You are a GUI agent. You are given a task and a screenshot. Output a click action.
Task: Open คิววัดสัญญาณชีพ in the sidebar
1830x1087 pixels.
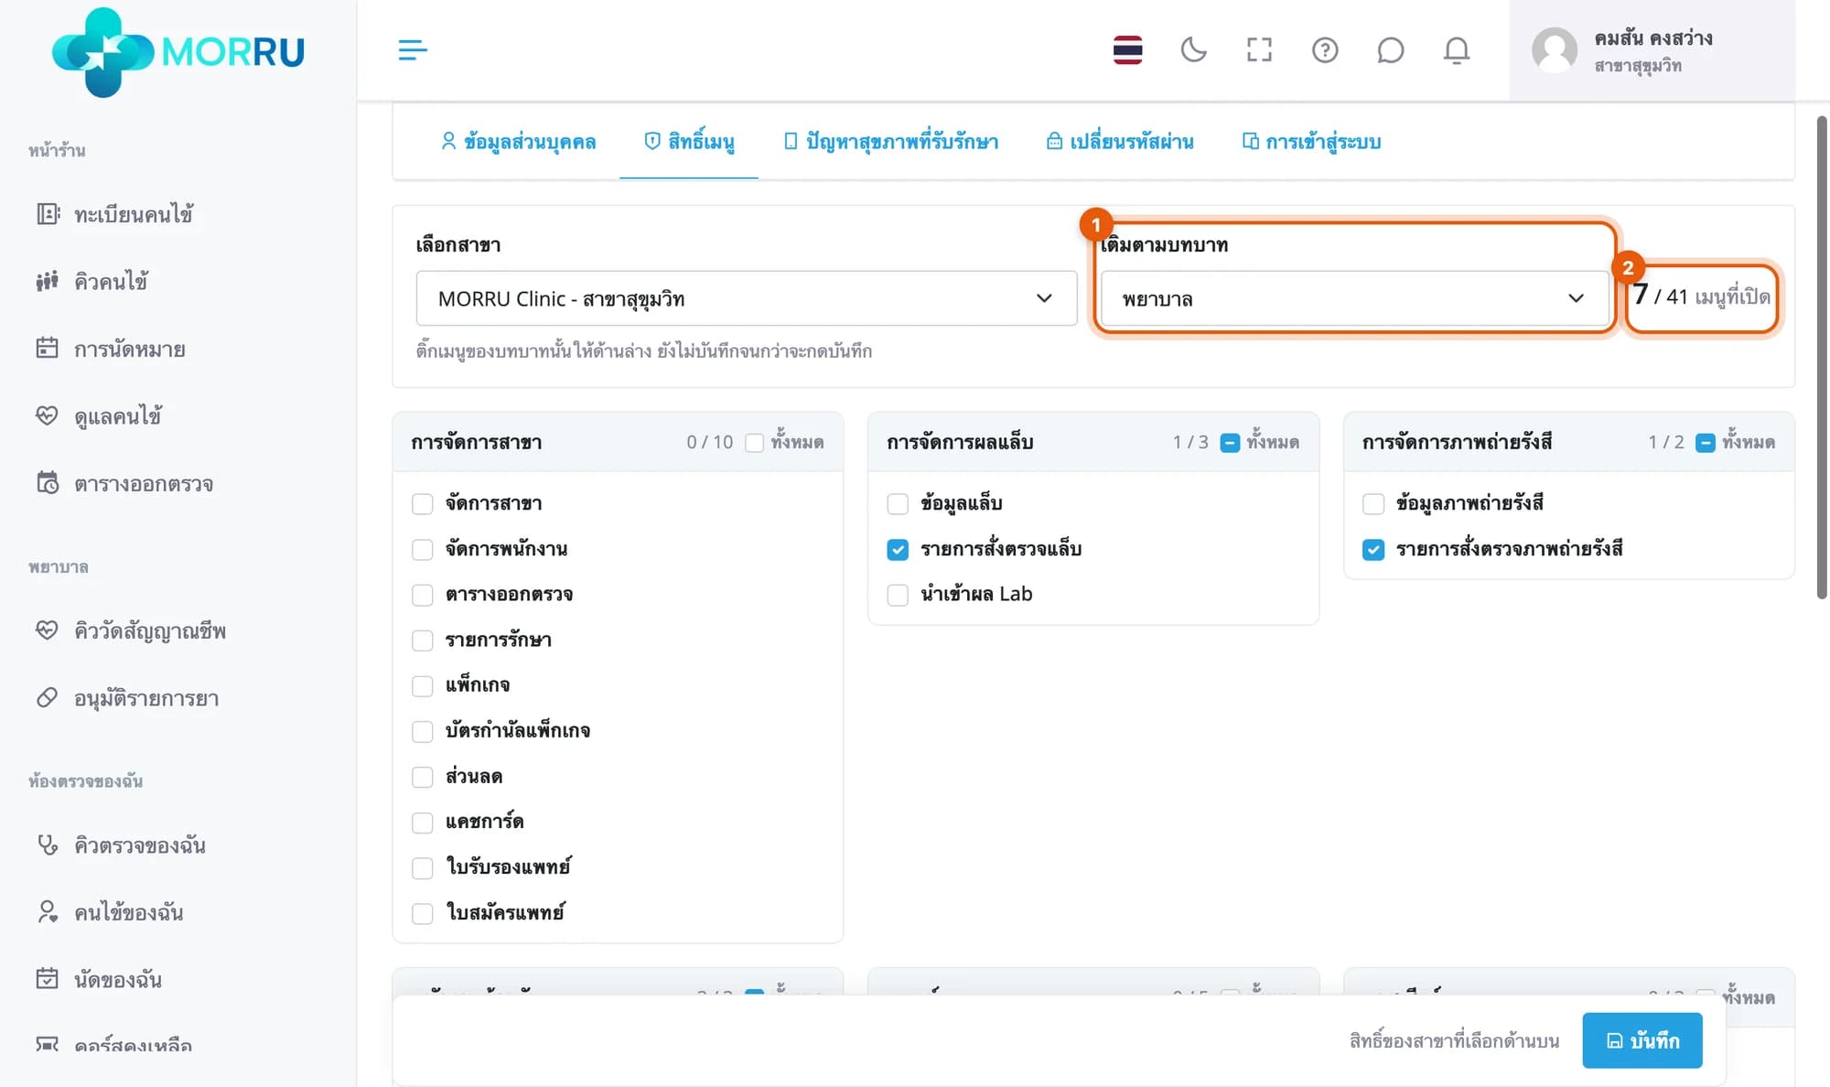(x=131, y=630)
